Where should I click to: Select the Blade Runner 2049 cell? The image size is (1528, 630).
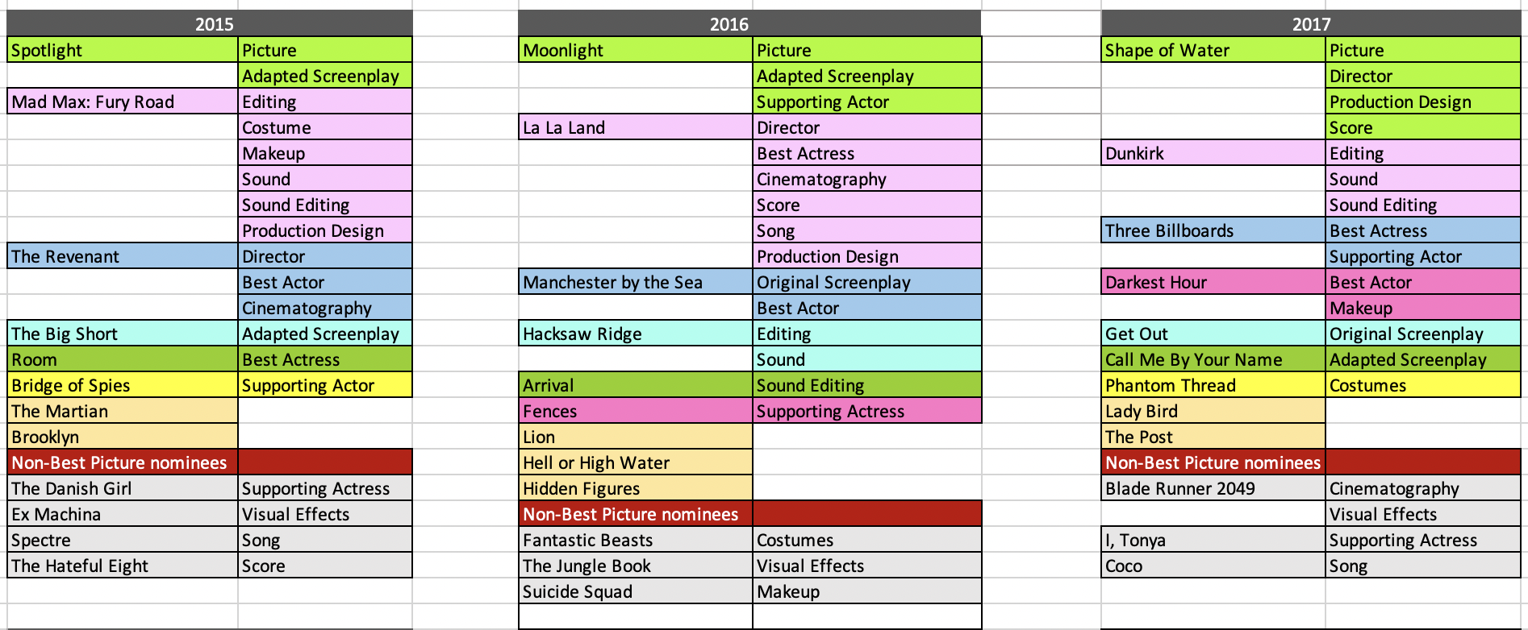click(x=1213, y=488)
